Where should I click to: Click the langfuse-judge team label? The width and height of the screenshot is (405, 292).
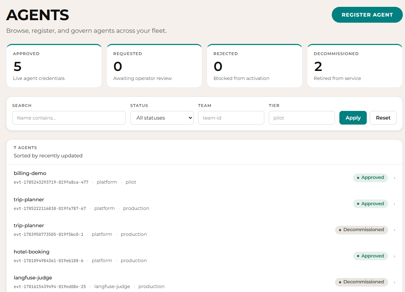112,286
